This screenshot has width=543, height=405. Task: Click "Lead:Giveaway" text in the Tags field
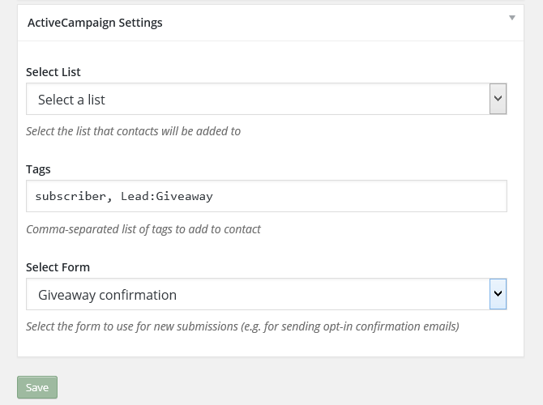[x=168, y=196]
